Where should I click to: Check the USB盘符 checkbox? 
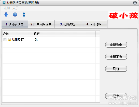[x=5, y=39]
